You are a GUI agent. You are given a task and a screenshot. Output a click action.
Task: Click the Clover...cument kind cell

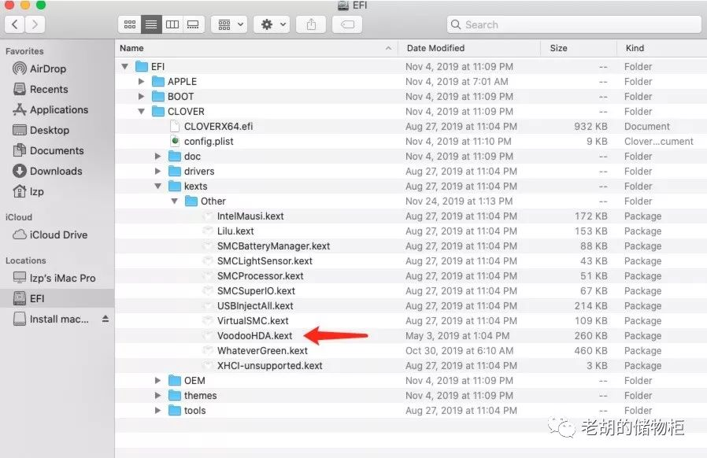(x=659, y=142)
